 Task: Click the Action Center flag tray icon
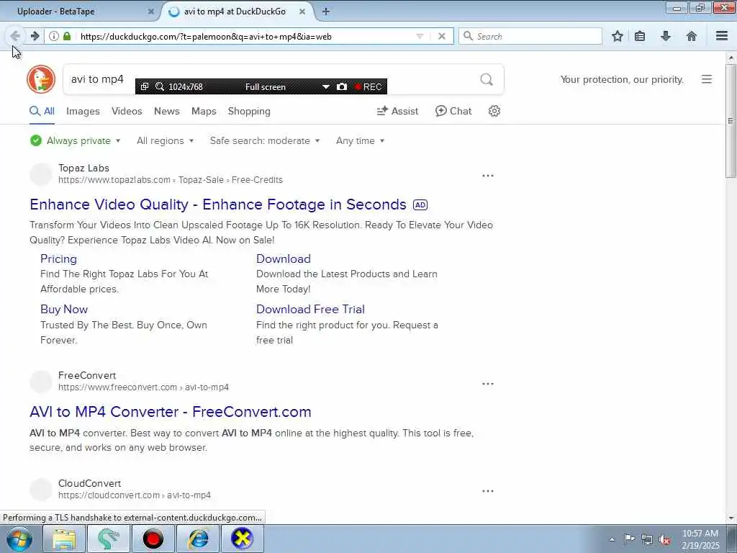tap(629, 539)
